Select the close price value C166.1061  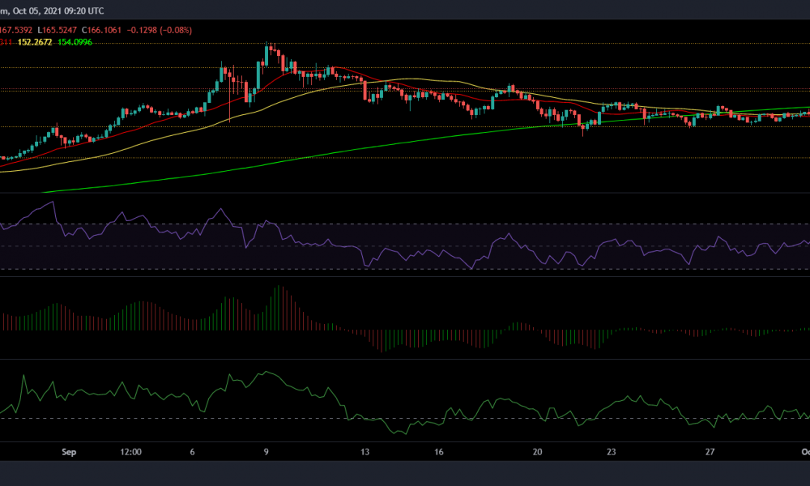tap(102, 30)
